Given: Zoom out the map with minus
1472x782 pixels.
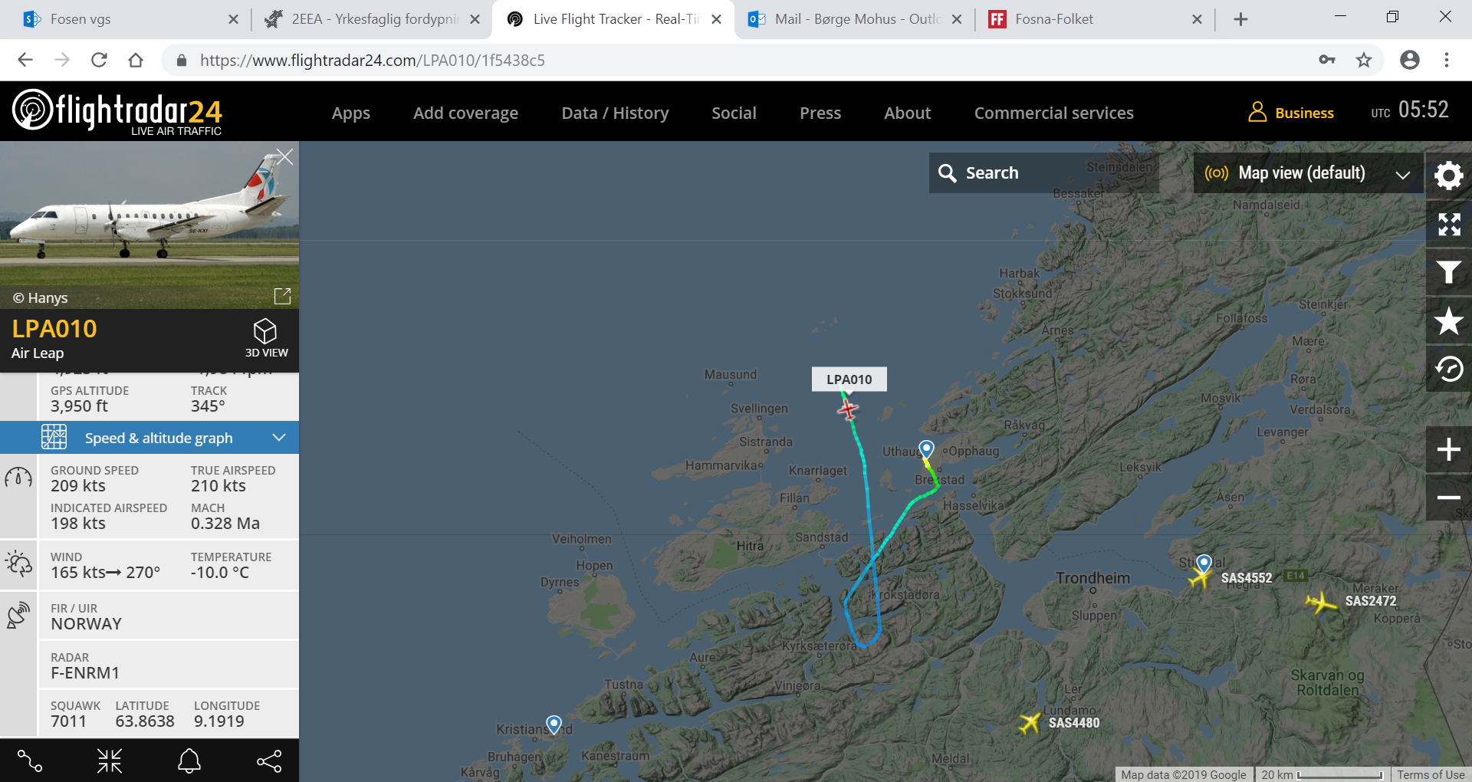Looking at the screenshot, I should (1448, 498).
